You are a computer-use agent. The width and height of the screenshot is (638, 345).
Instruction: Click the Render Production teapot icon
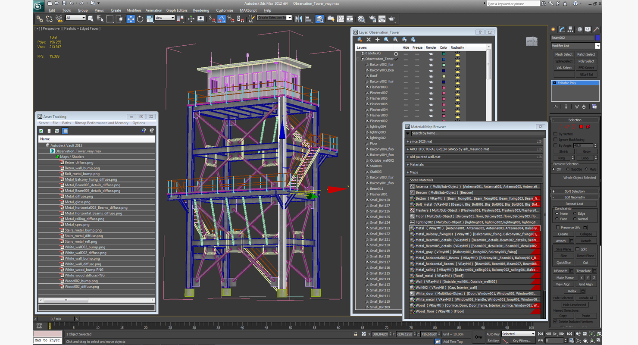click(x=391, y=19)
